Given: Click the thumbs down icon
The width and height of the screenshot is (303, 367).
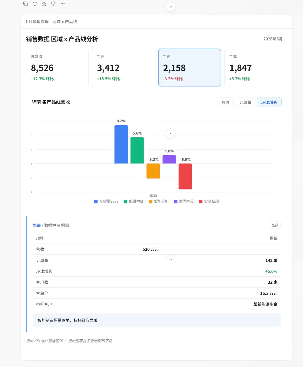Looking at the screenshot, I should (x=53, y=4).
